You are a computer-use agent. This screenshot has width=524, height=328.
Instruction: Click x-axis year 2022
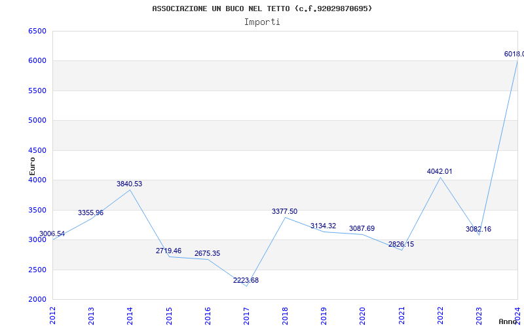pos(440,316)
